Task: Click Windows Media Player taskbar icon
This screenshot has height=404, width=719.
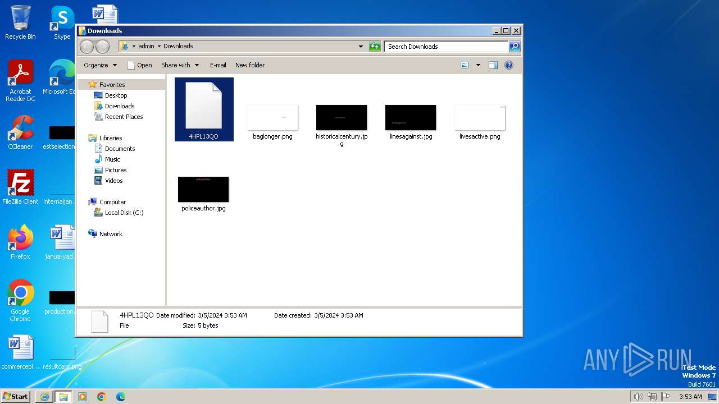Action: 83,397
